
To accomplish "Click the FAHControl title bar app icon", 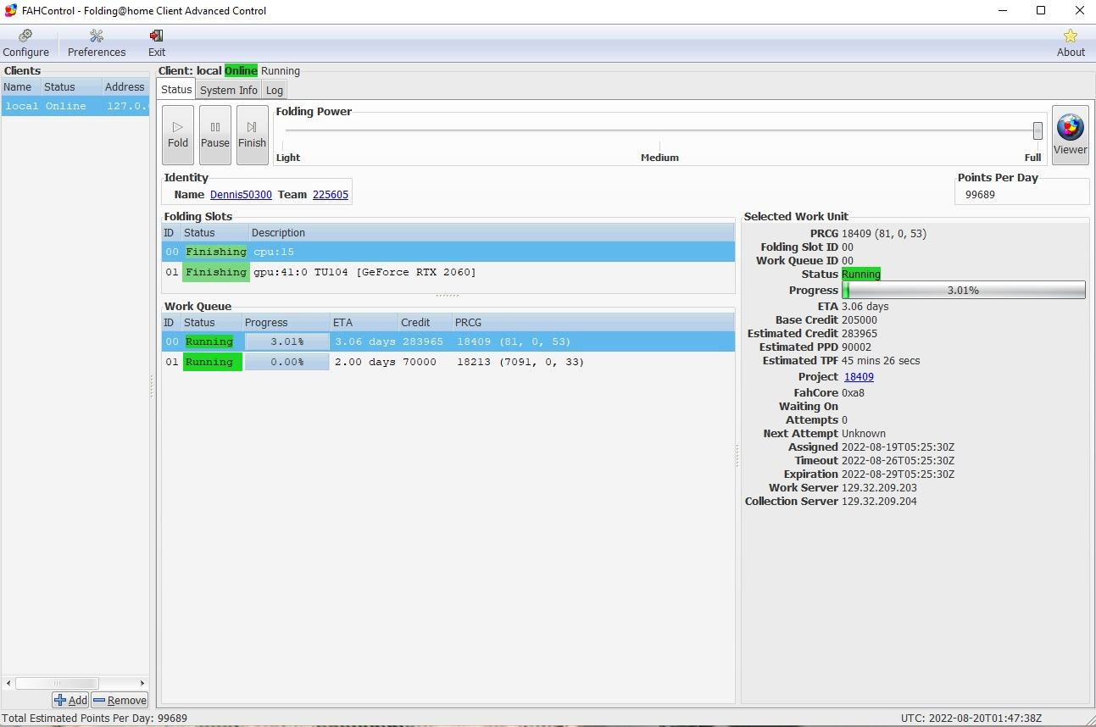I will 11,11.
